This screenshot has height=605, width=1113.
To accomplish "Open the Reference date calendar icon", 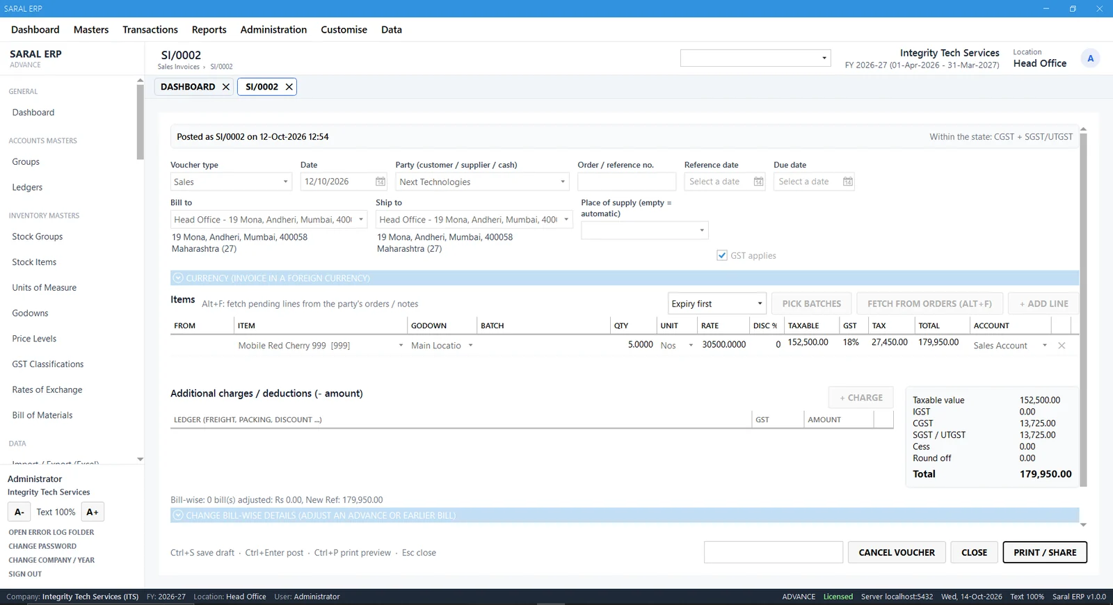I will [x=758, y=181].
